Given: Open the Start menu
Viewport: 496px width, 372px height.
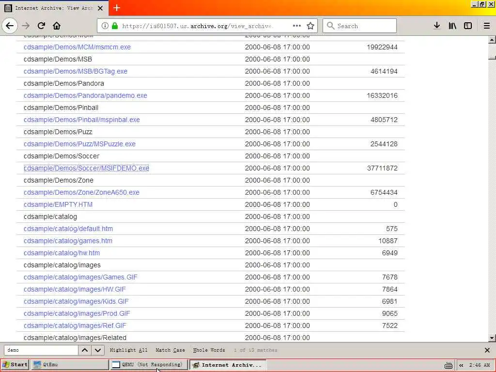Looking at the screenshot, I should coord(15,365).
